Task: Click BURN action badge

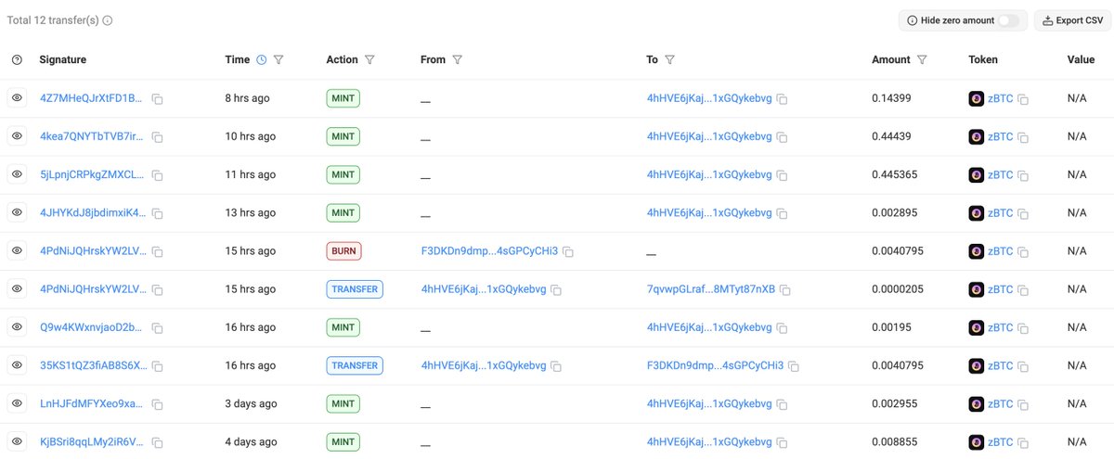Action: click(x=343, y=250)
